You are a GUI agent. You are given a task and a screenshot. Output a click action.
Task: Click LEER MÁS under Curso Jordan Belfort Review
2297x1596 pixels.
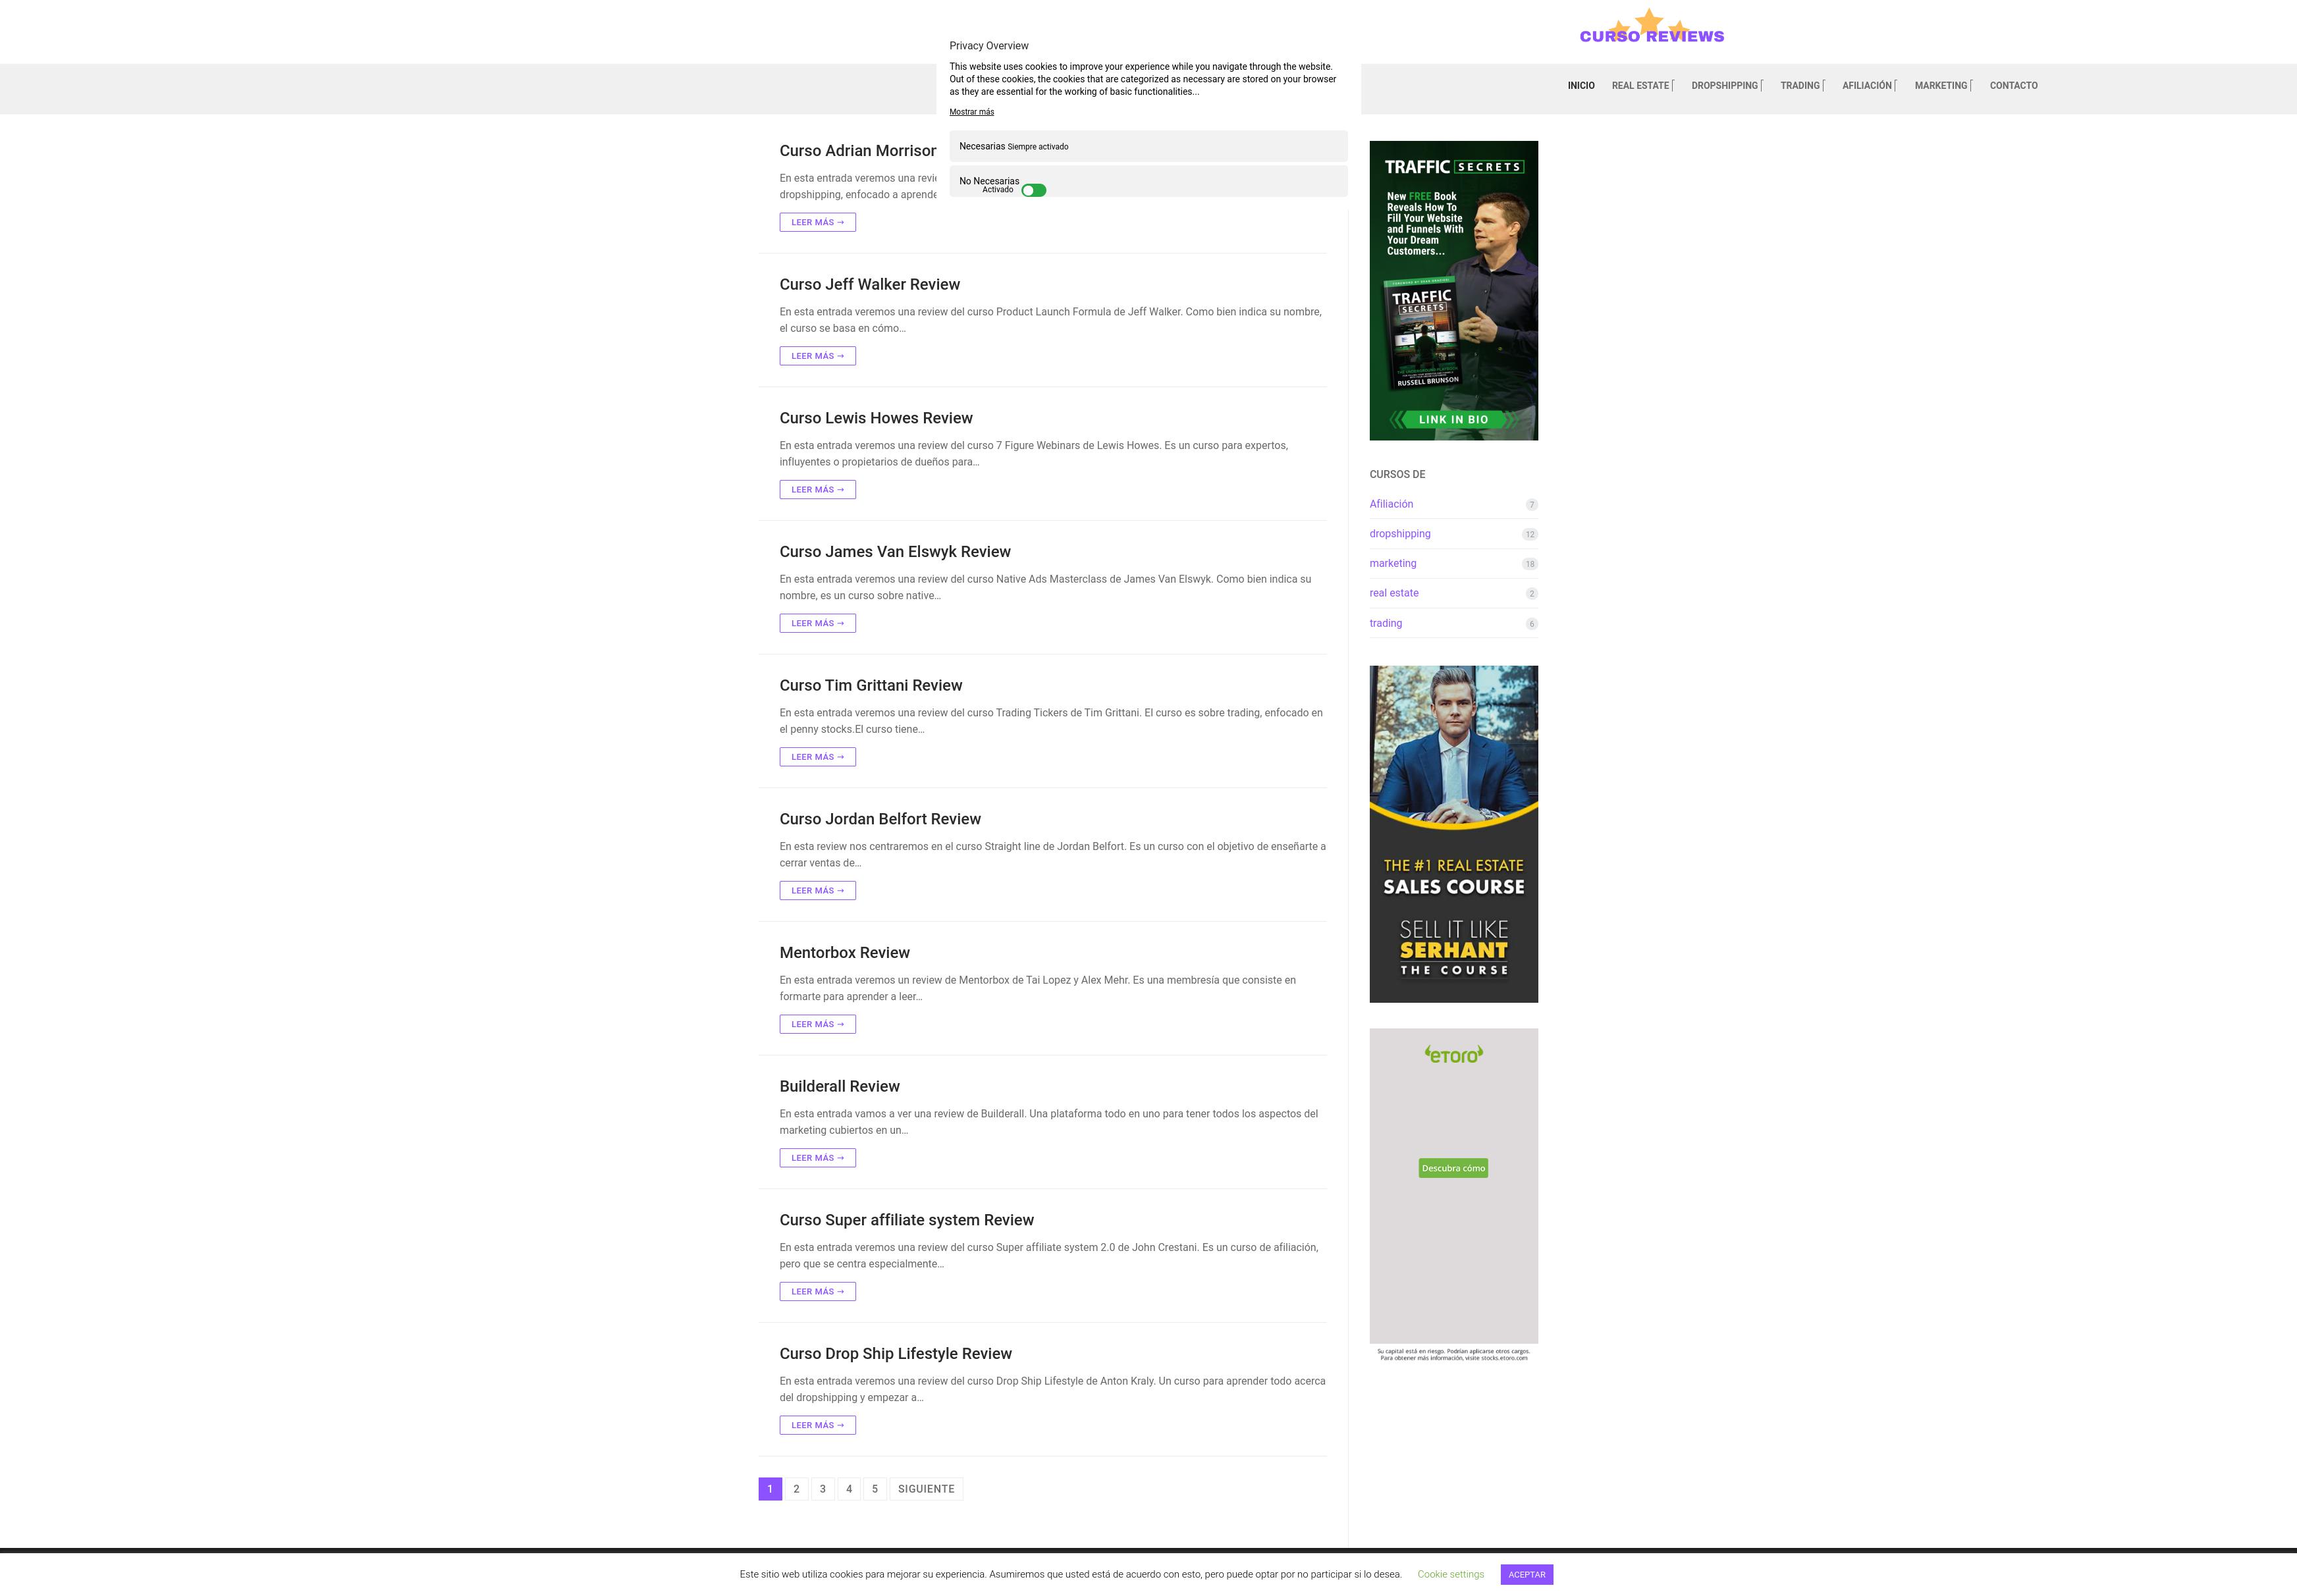(817, 891)
